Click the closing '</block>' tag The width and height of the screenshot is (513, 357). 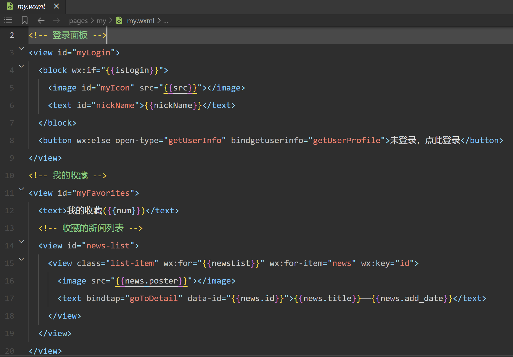click(x=57, y=123)
